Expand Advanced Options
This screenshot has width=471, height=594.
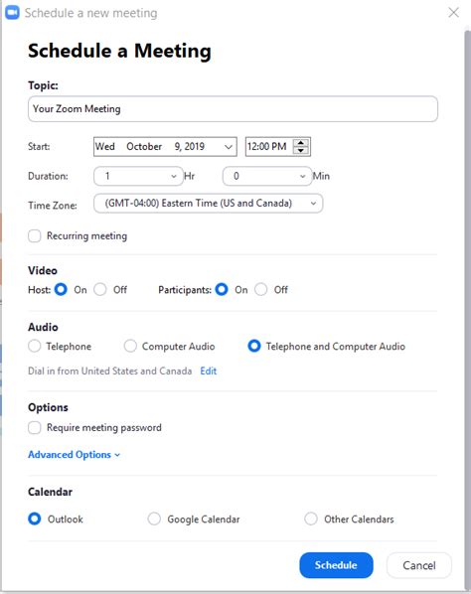pos(74,455)
